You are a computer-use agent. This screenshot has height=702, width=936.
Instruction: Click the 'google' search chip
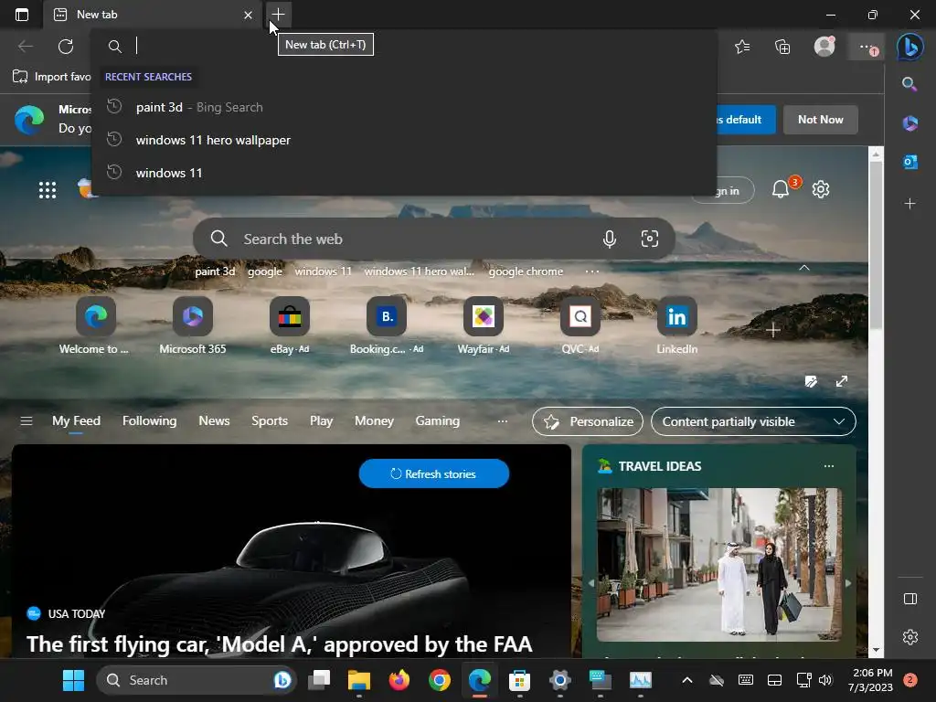pyautogui.click(x=264, y=271)
